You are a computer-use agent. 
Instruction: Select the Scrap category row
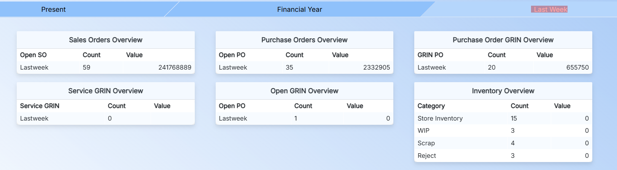(x=426, y=143)
